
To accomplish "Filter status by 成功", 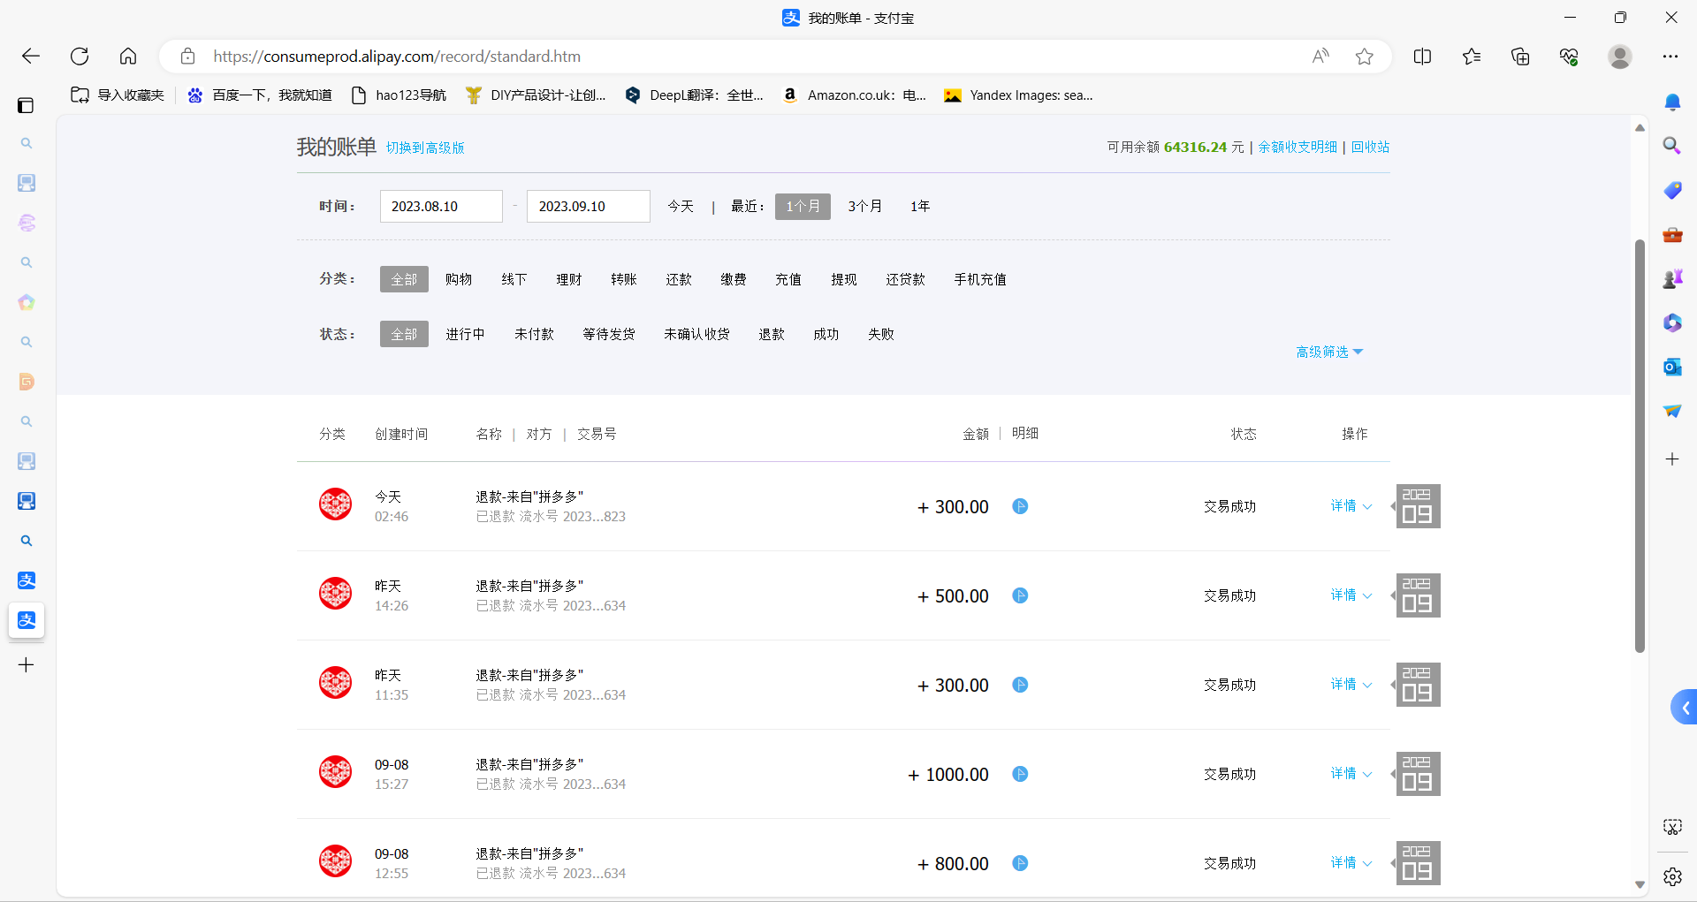I will coord(826,334).
